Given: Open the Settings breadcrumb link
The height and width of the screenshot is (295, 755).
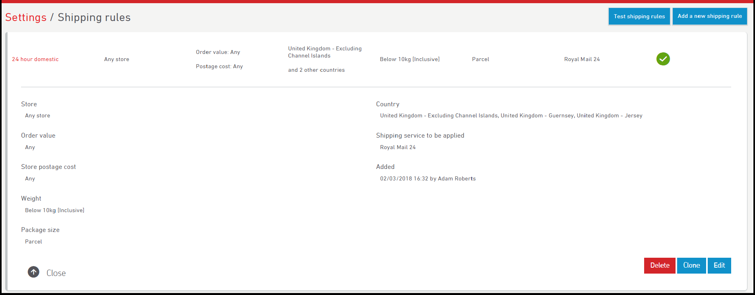Looking at the screenshot, I should 26,17.
